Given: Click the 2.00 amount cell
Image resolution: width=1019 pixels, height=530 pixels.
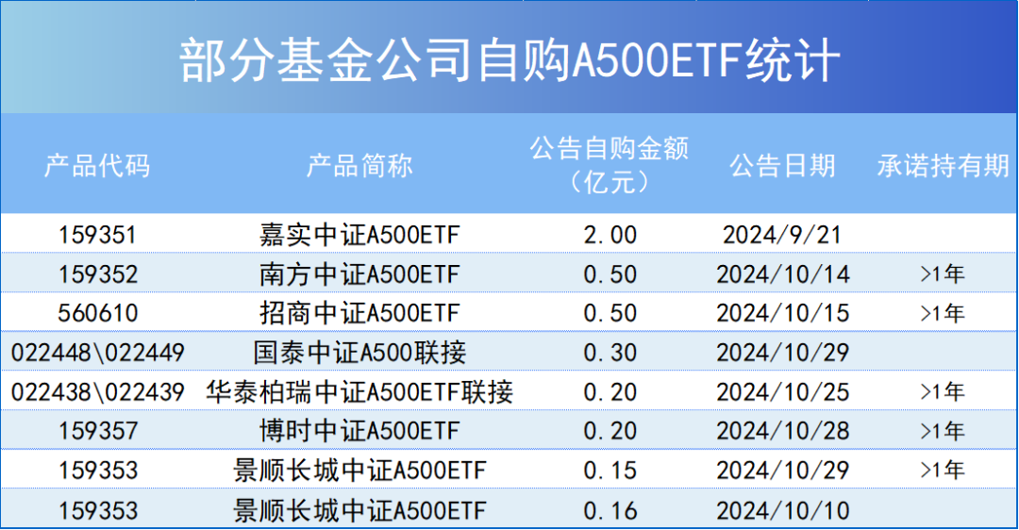Looking at the screenshot, I should point(610,235).
